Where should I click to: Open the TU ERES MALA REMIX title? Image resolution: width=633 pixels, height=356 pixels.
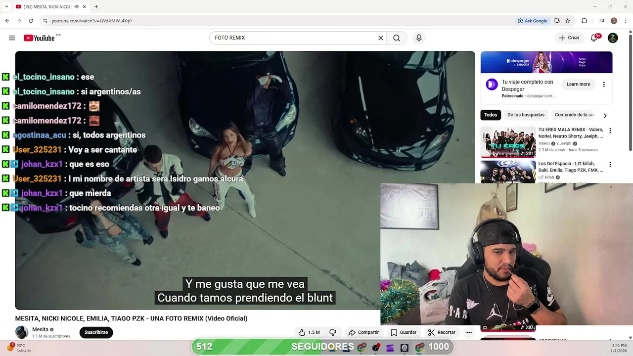[x=571, y=133]
